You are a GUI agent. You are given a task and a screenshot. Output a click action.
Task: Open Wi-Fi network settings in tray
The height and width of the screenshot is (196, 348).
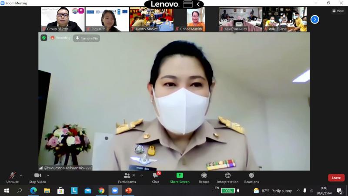tap(311, 191)
